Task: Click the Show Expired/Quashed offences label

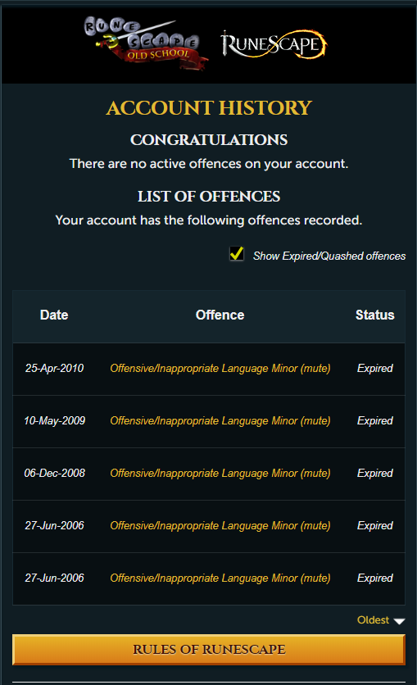Action: tap(329, 256)
